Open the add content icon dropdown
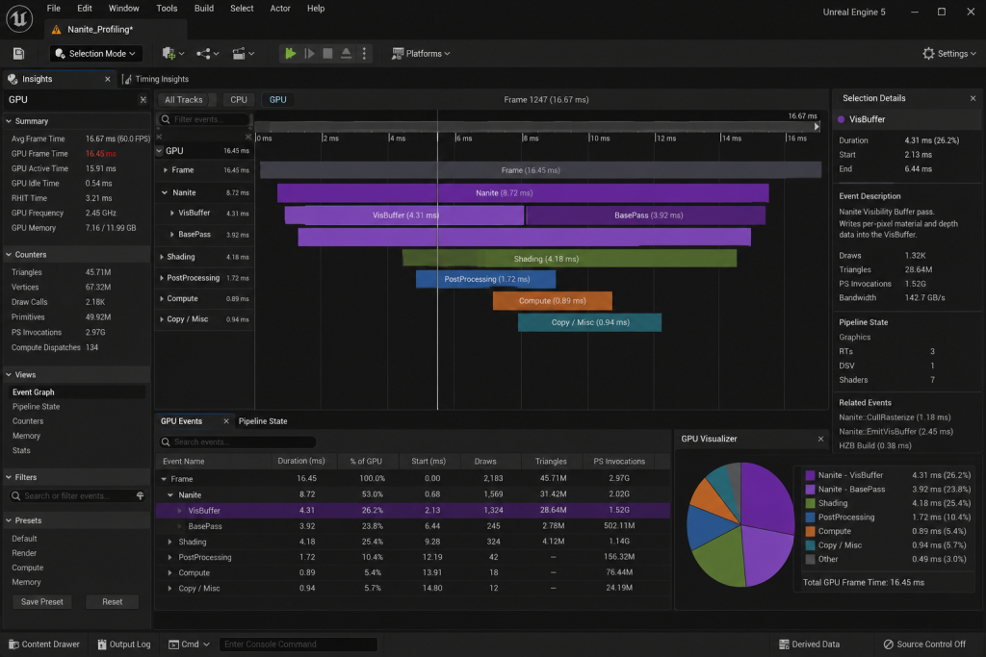The image size is (986, 657). pos(173,54)
